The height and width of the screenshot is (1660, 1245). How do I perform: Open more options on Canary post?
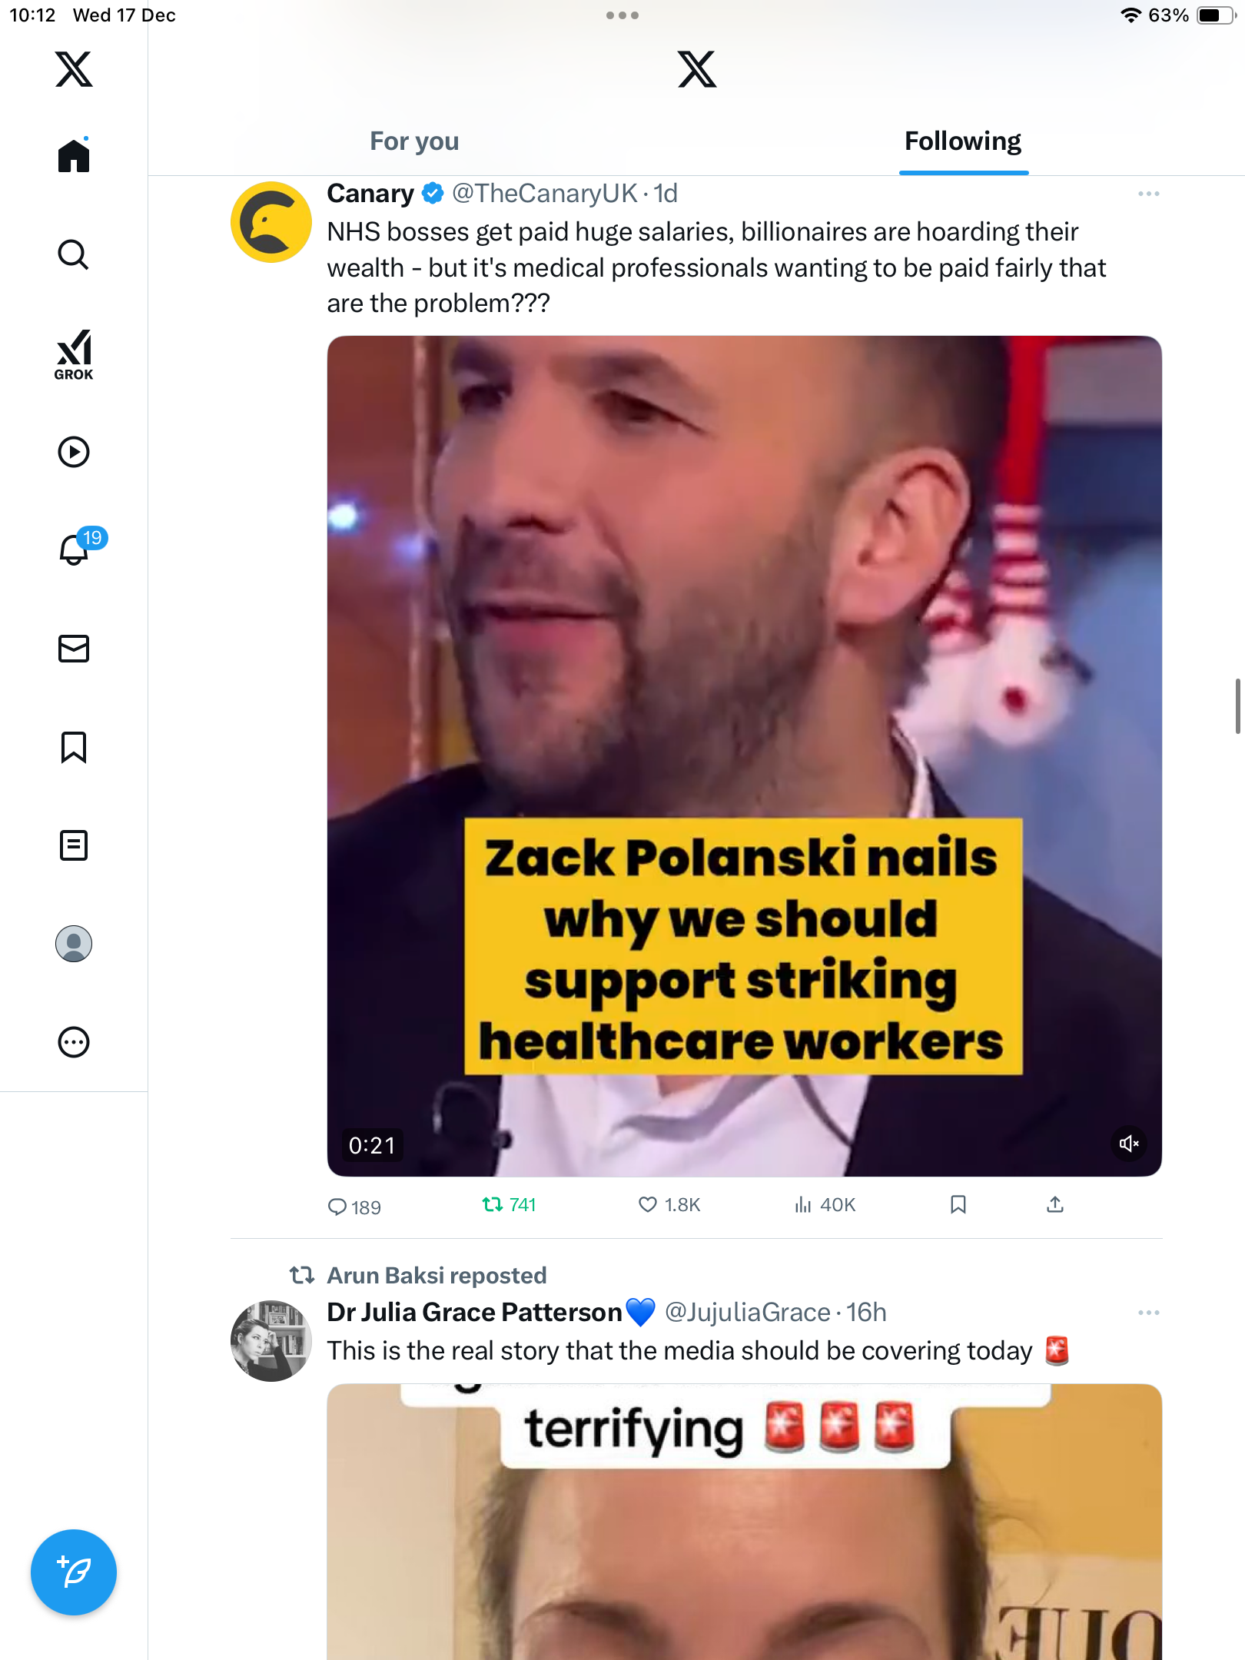[x=1148, y=194]
